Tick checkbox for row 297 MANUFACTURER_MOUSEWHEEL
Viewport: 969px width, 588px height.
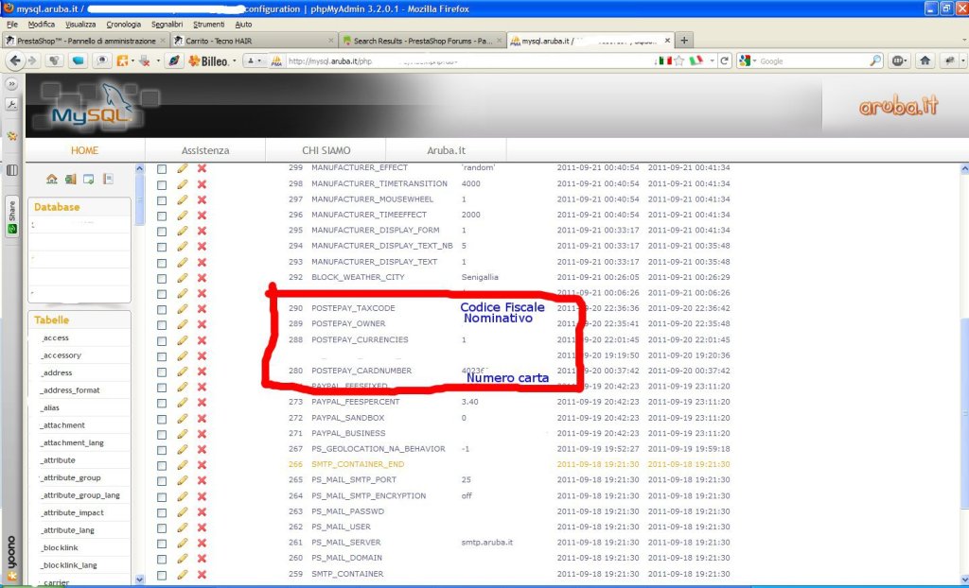[x=162, y=200]
